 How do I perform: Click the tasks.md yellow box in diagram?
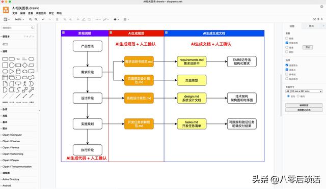192,124
